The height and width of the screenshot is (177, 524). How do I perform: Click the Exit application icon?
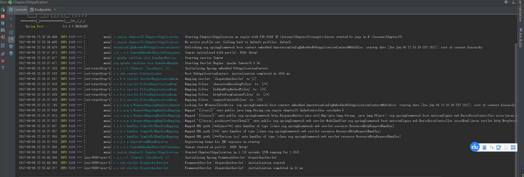pos(3,37)
